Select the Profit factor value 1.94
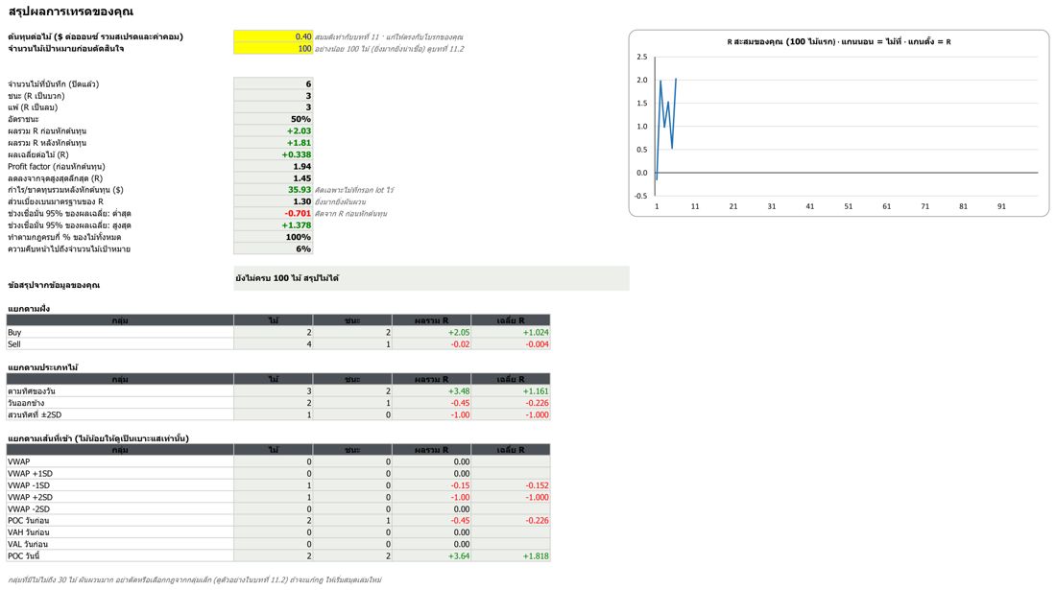The width and height of the screenshot is (1056, 590). [x=273, y=166]
